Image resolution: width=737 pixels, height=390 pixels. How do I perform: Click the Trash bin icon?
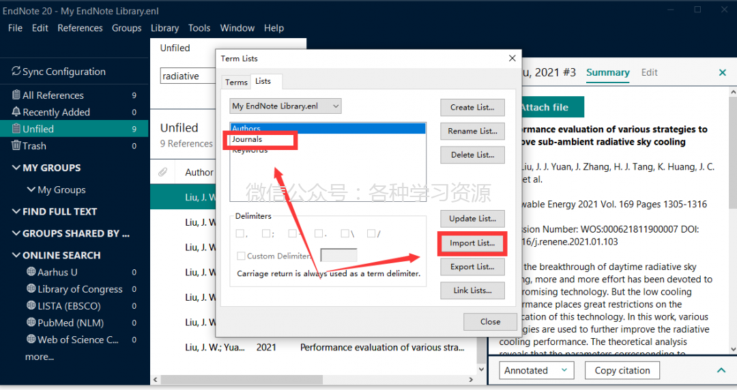pos(16,145)
